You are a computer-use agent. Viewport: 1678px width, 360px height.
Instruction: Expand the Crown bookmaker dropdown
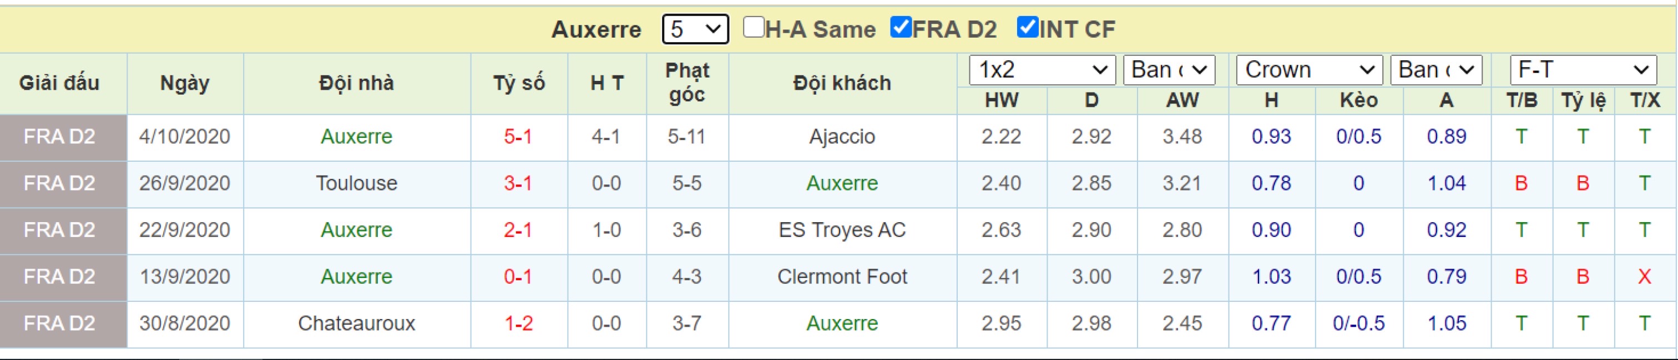tap(1310, 70)
